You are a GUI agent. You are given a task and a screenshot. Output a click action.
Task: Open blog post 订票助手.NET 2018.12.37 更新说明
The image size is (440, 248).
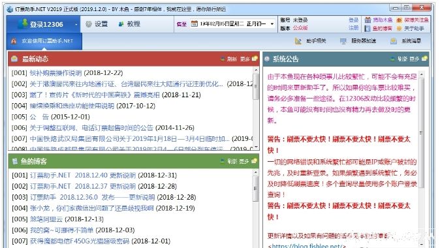(x=83, y=186)
